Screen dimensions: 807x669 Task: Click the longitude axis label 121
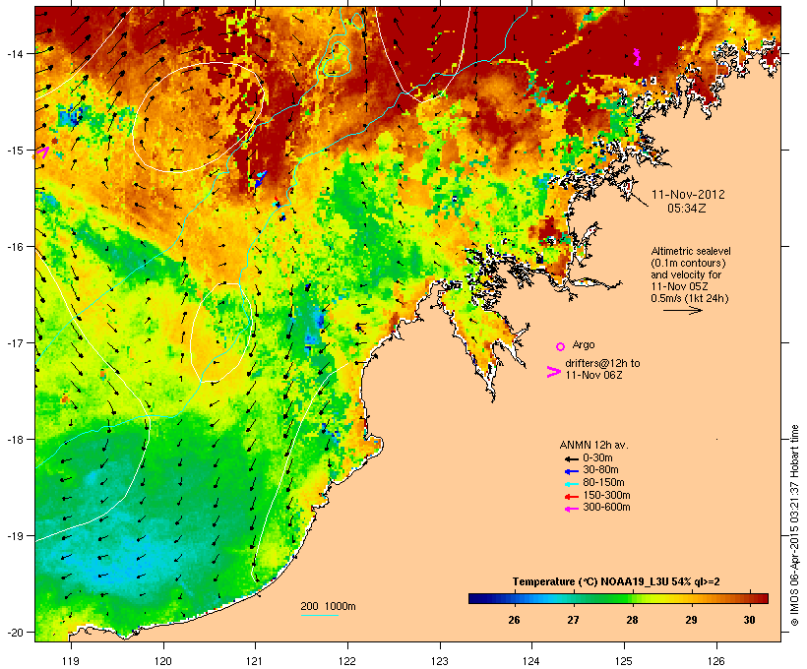[255, 661]
